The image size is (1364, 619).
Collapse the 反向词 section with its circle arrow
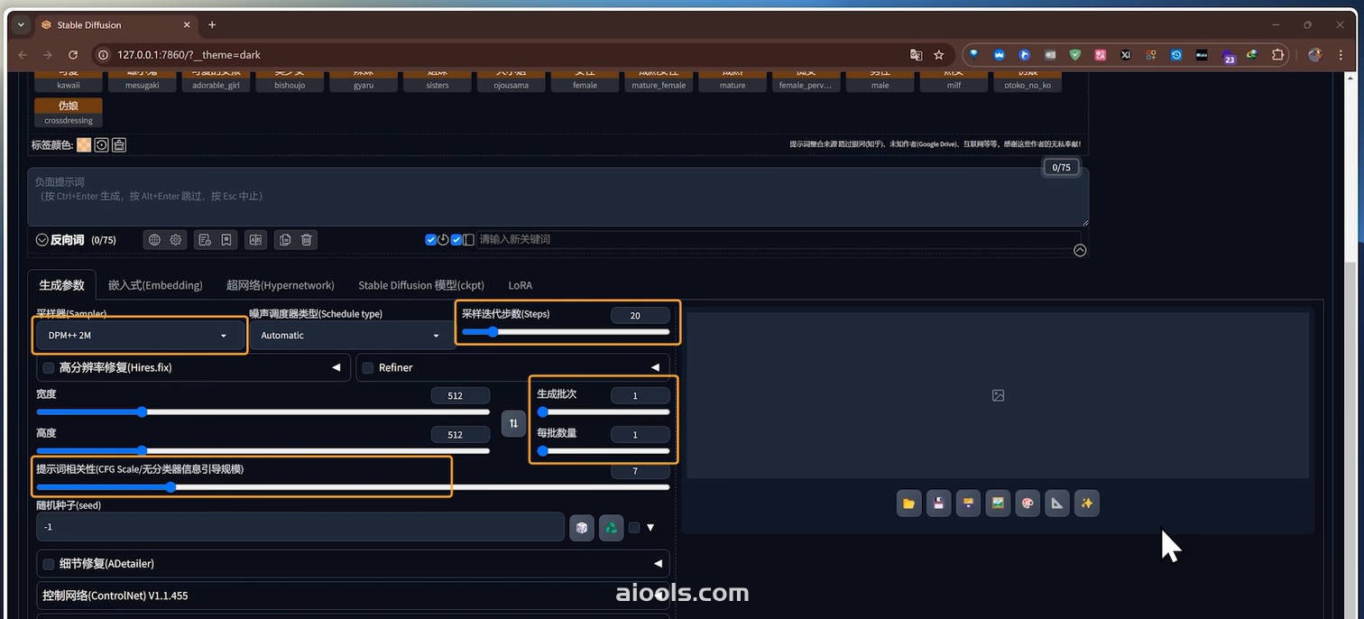(x=41, y=240)
